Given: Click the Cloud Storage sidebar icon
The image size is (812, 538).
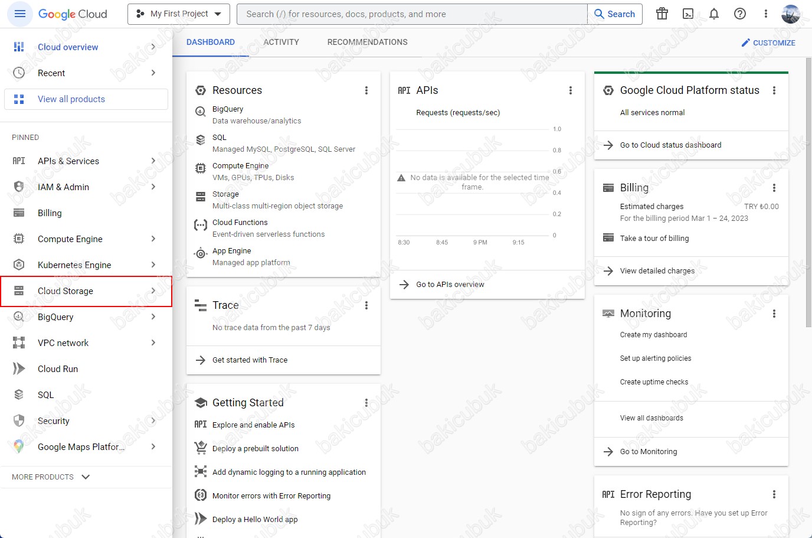Looking at the screenshot, I should tap(19, 291).
